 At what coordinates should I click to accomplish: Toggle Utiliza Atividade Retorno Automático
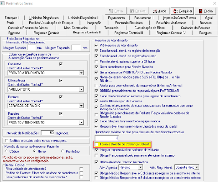click(96, 162)
